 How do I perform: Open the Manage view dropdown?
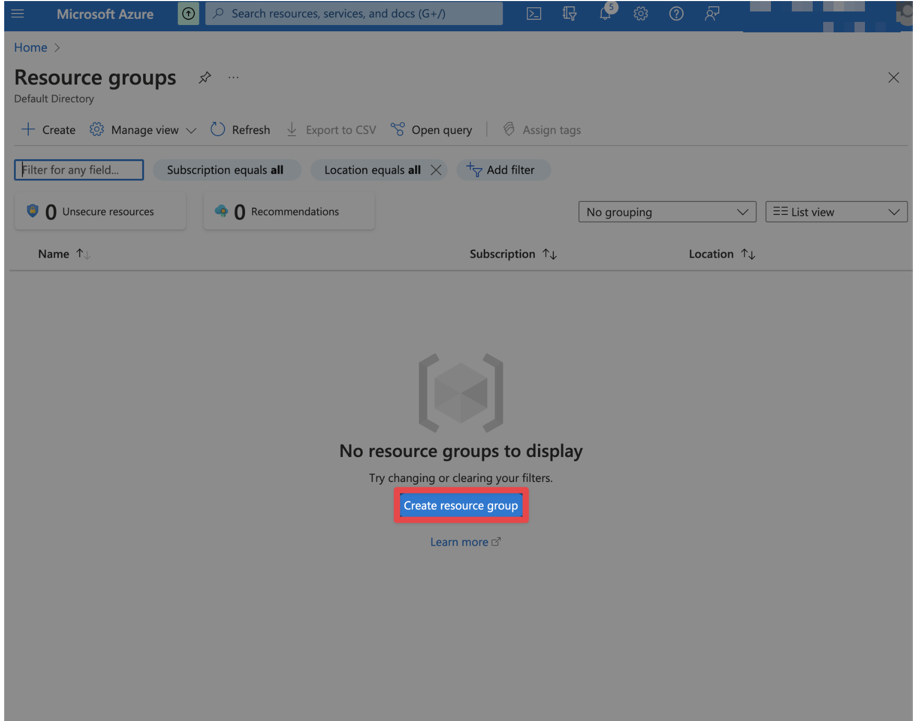tap(143, 130)
